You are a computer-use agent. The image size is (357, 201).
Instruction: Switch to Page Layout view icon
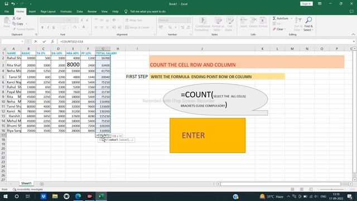tap(301, 189)
